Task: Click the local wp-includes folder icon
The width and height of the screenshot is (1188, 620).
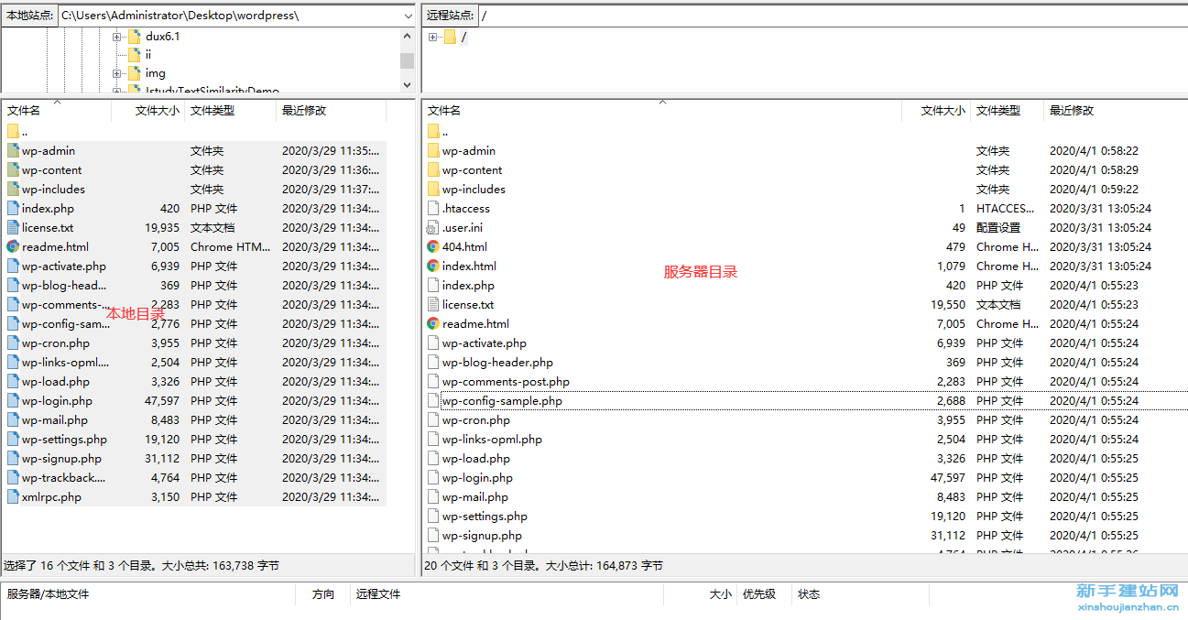Action: pyautogui.click(x=13, y=189)
